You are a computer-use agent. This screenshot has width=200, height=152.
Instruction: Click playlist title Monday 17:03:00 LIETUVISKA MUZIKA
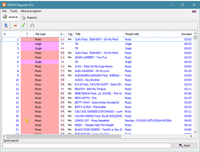(148, 121)
